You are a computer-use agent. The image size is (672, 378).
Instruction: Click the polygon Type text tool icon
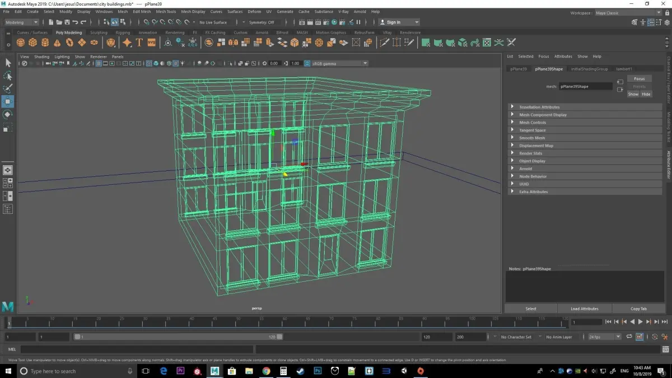139,43
